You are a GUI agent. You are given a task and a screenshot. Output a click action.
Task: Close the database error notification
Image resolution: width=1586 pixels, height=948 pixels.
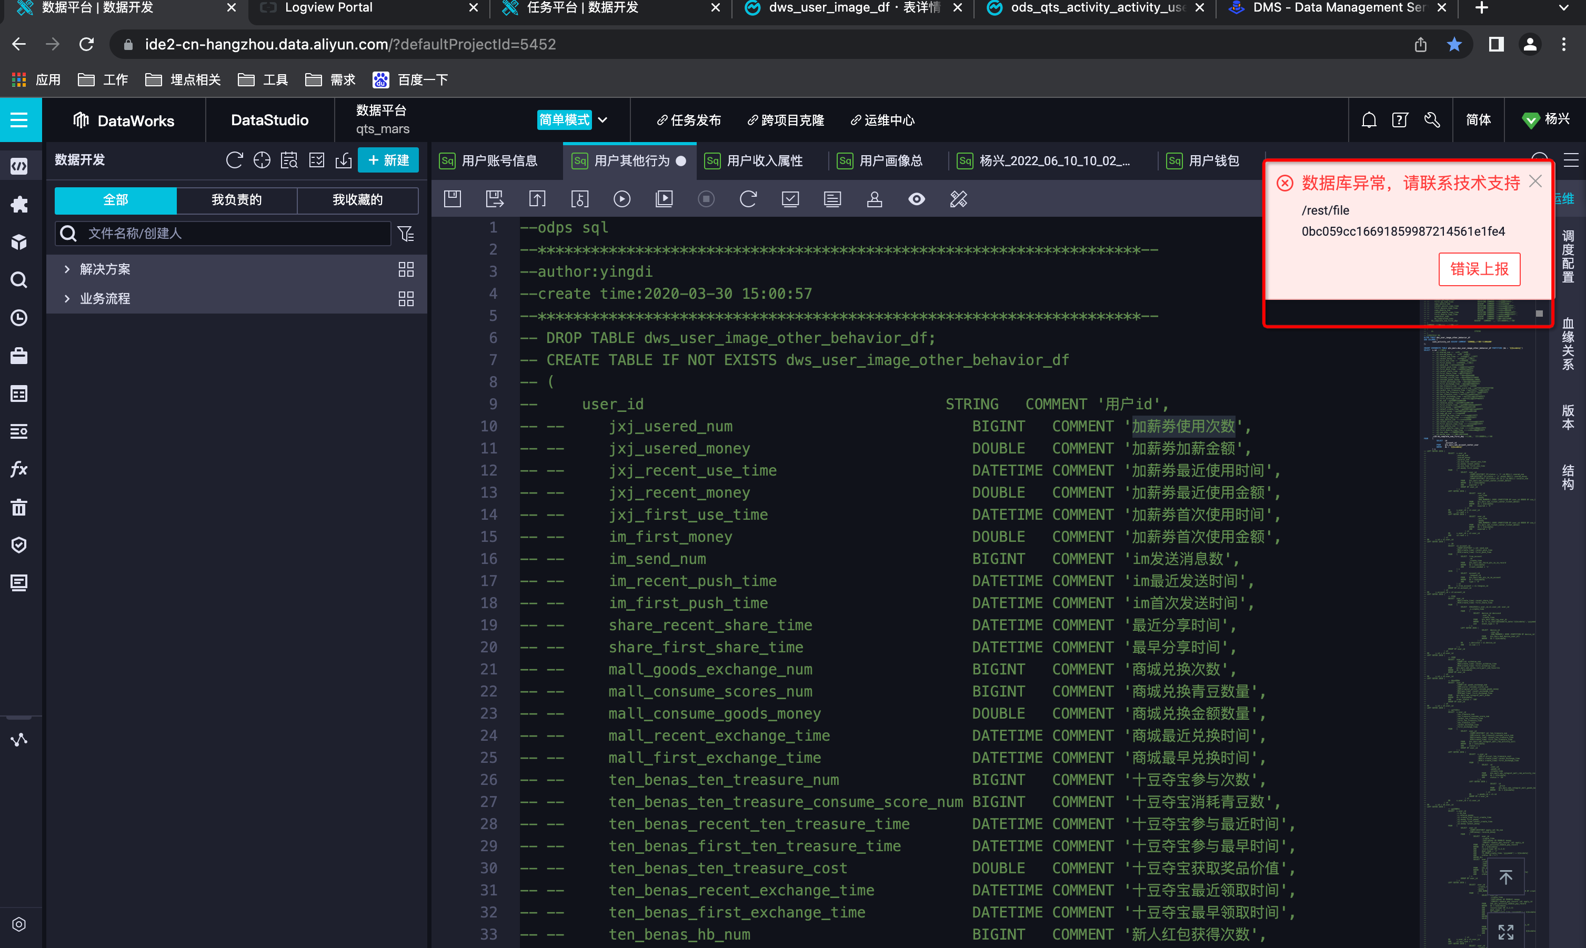pos(1535,181)
